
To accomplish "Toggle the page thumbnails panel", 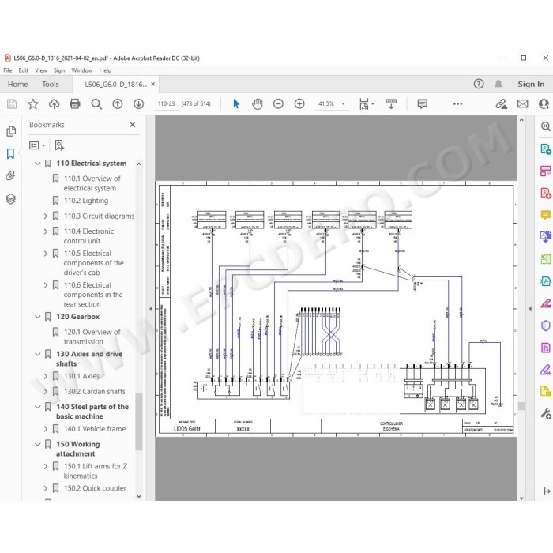I will point(11,131).
